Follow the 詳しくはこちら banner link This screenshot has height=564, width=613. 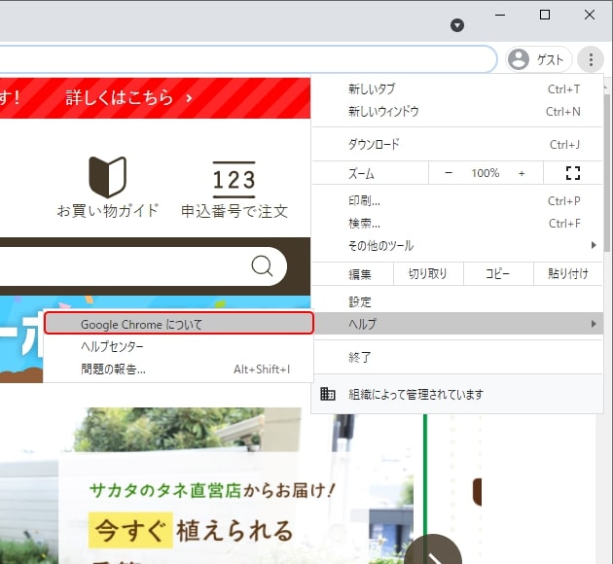(128, 98)
